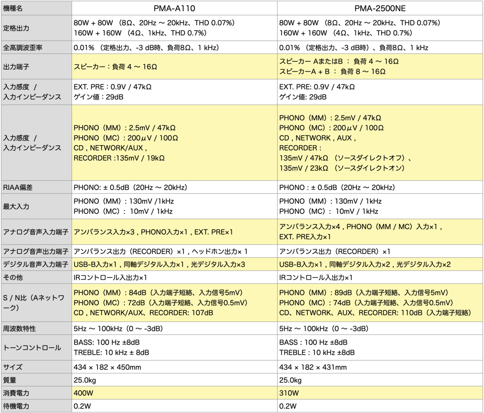Select 'PHONO (MM) : 89dB' text line
The image size is (484, 413).
pos(364,293)
